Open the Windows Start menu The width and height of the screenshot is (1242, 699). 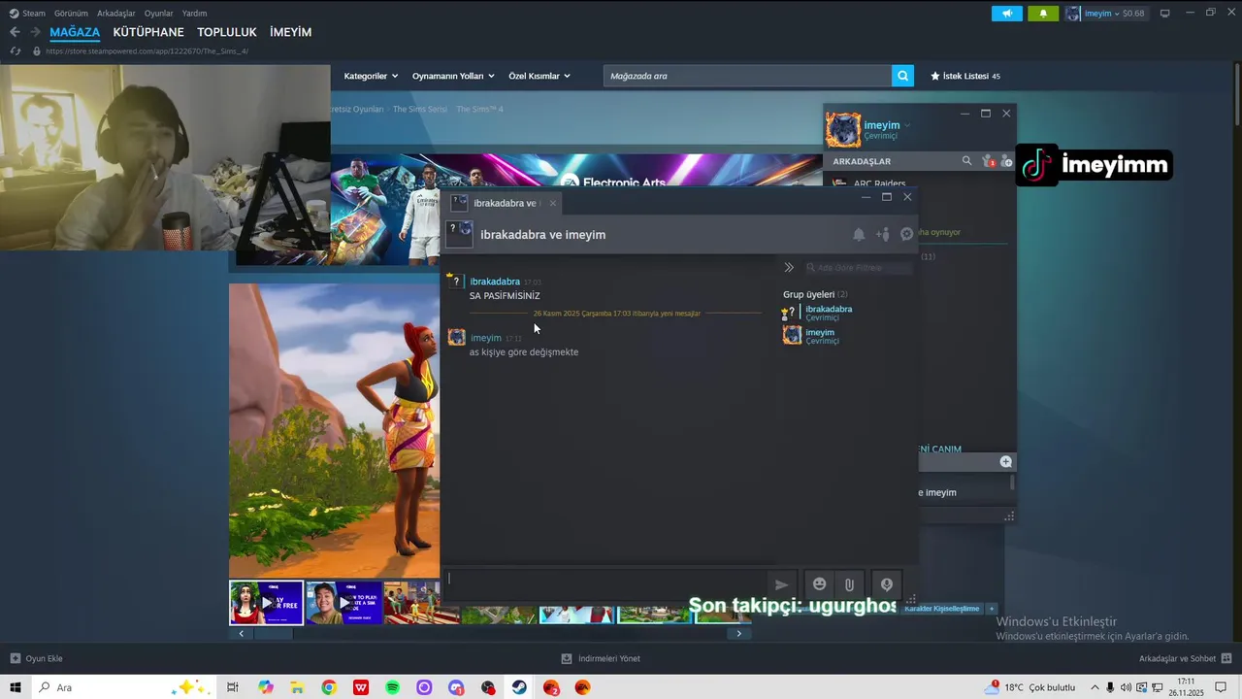15,687
